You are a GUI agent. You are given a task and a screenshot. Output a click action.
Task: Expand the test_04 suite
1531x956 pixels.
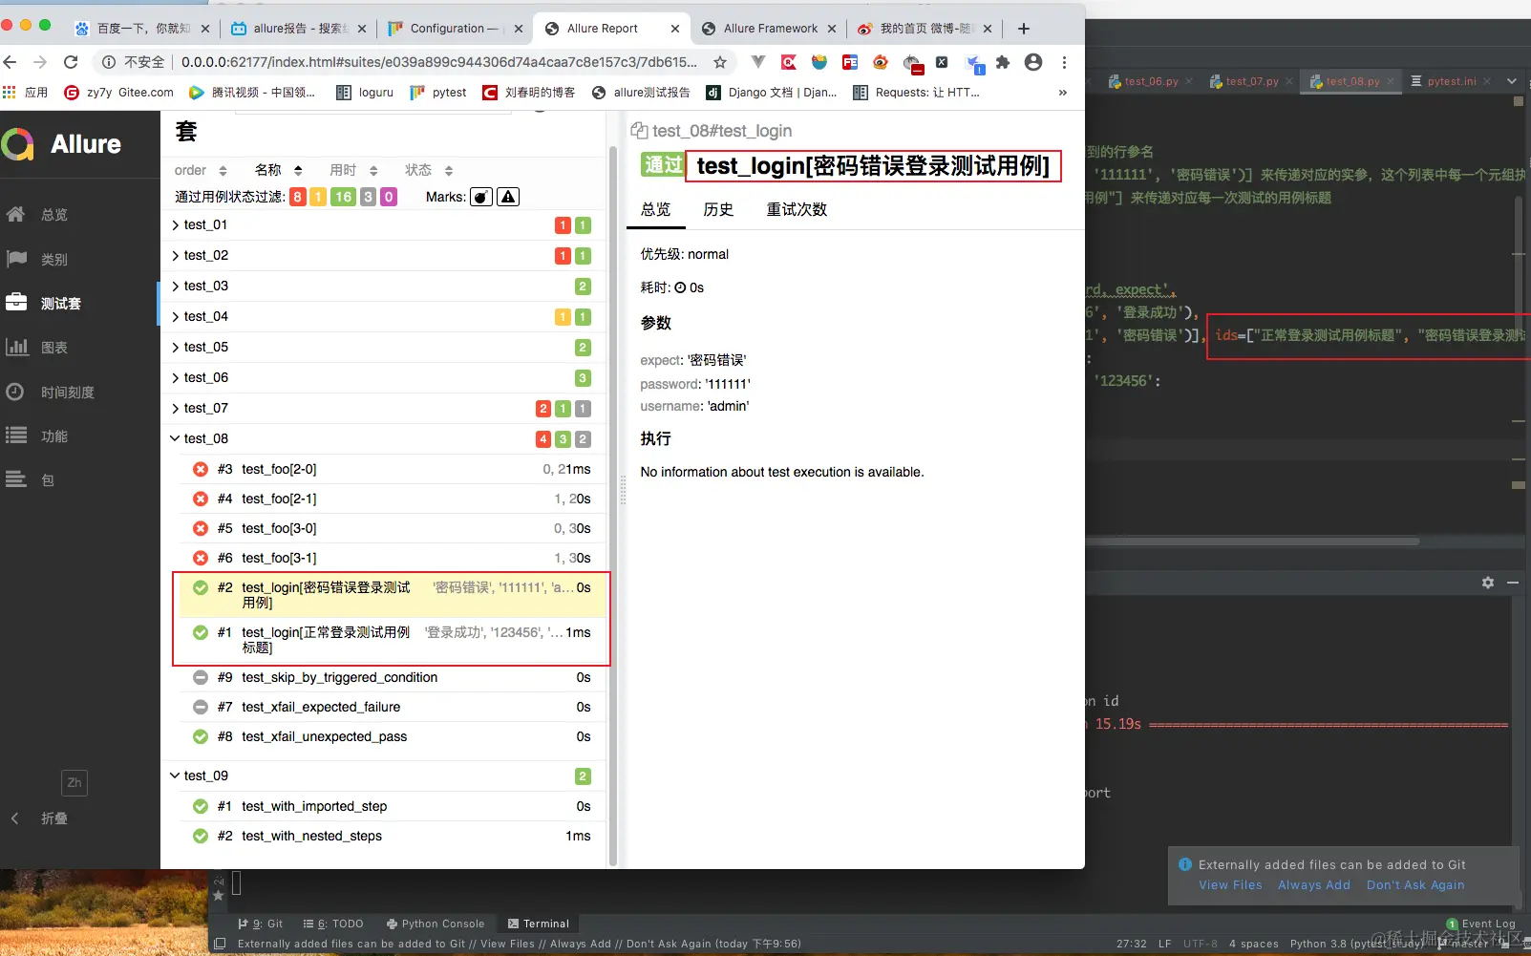[383, 317]
